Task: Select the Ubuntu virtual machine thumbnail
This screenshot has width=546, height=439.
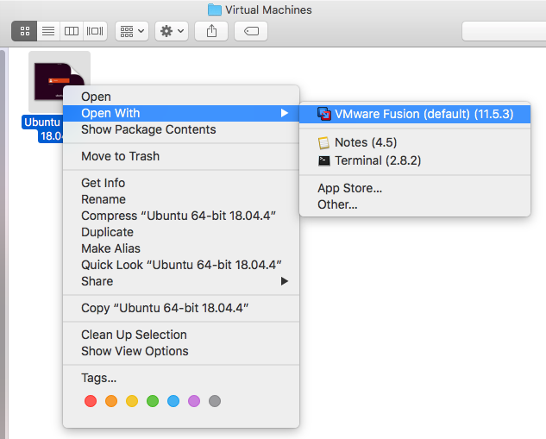Action: (60, 82)
